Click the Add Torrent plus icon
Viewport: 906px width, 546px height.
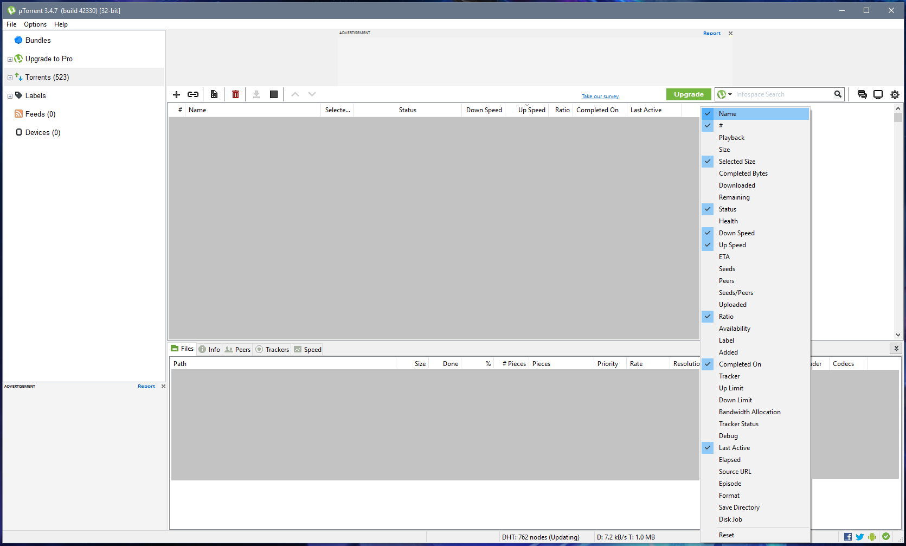176,94
